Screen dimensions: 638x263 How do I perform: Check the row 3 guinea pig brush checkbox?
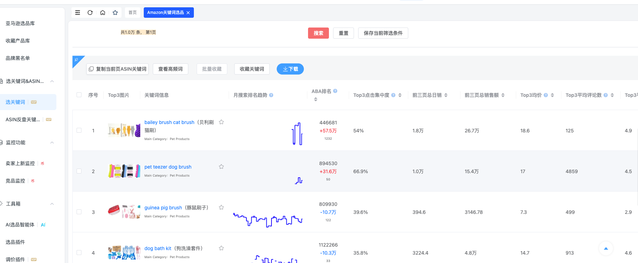coord(79,212)
